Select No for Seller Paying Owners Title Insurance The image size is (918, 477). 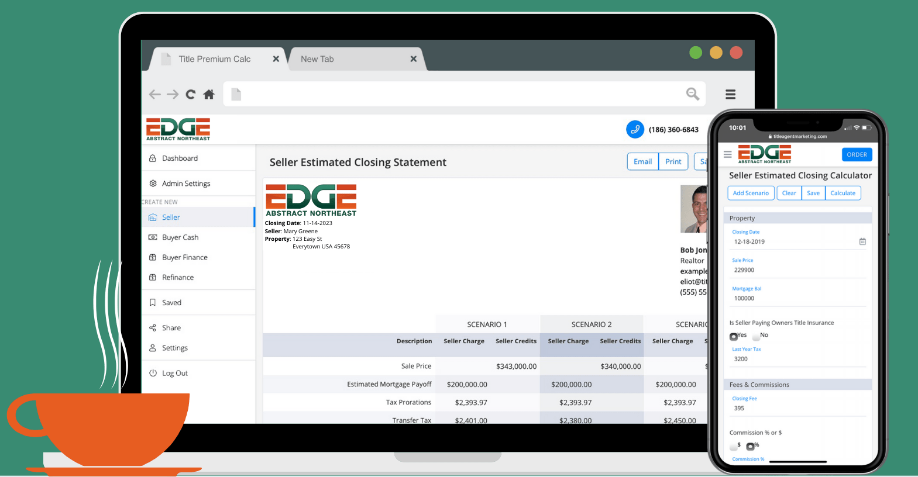pos(756,336)
